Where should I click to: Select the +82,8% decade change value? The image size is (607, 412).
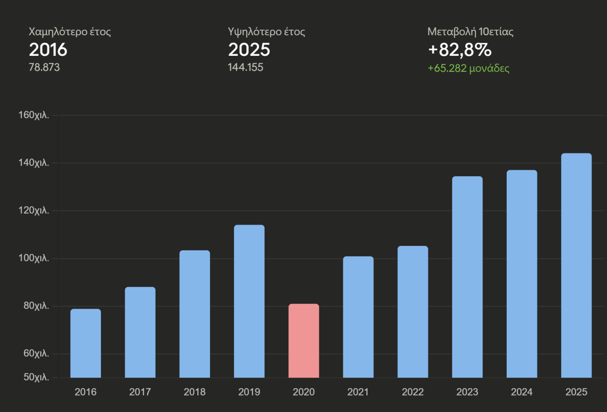pyautogui.click(x=460, y=49)
